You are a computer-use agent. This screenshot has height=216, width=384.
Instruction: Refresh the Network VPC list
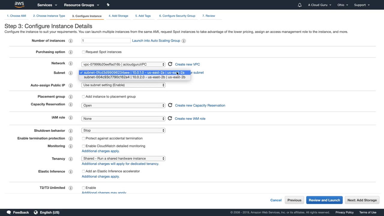170,64
